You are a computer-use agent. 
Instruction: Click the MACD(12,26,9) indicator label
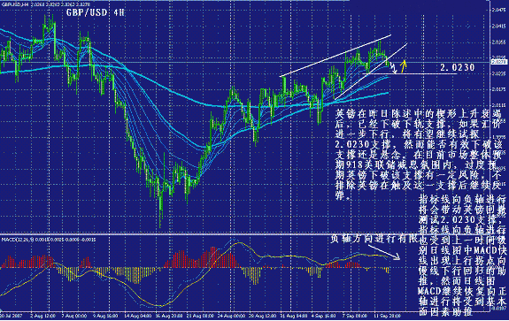(x=49, y=240)
